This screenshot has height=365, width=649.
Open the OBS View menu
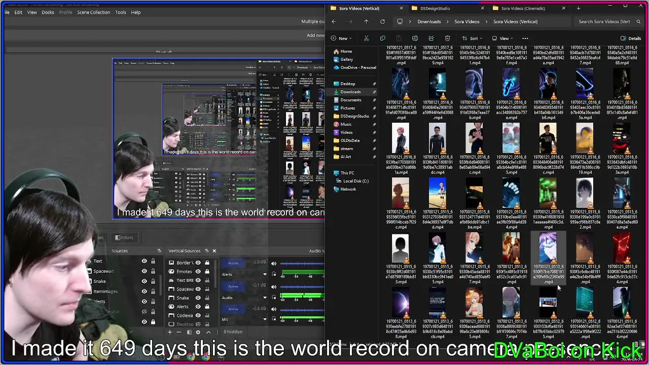[x=32, y=12]
